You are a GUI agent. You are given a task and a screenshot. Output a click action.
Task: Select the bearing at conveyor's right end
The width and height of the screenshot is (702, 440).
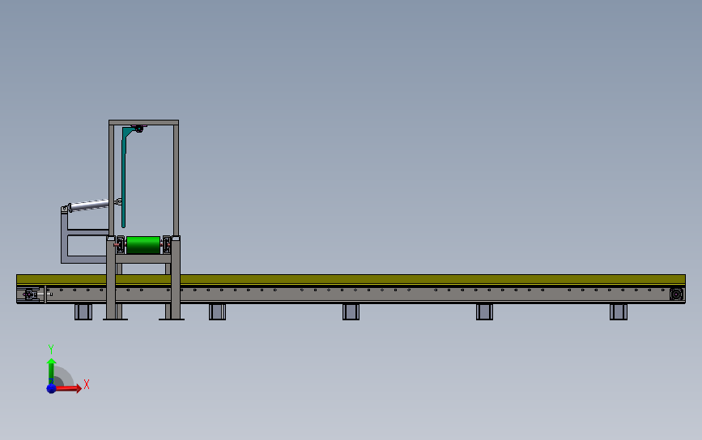pos(676,294)
